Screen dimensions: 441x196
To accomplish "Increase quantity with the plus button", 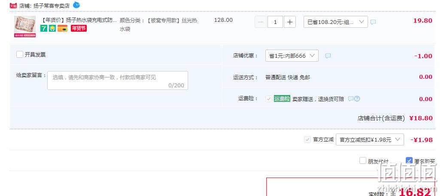I will (x=290, y=22).
